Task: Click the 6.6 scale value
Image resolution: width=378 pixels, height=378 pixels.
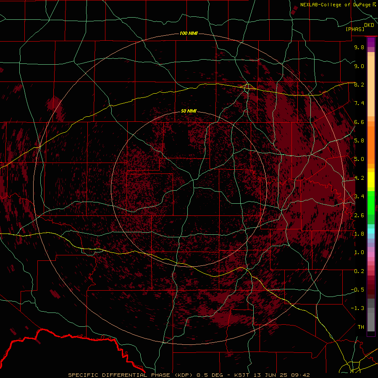Action: tap(359, 122)
